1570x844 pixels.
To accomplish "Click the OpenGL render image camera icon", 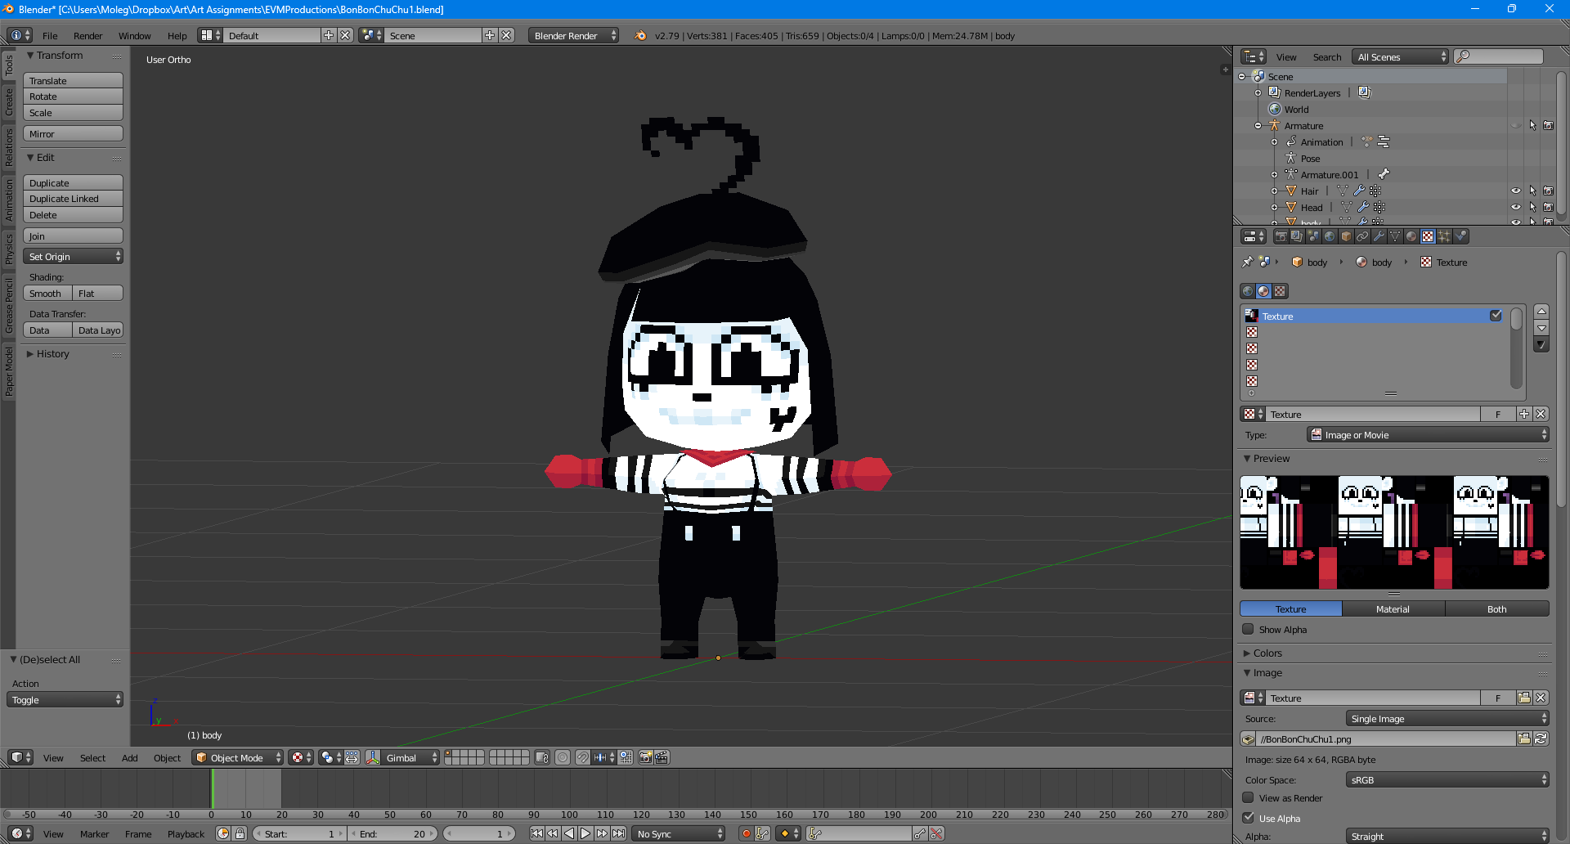I will [x=645, y=758].
